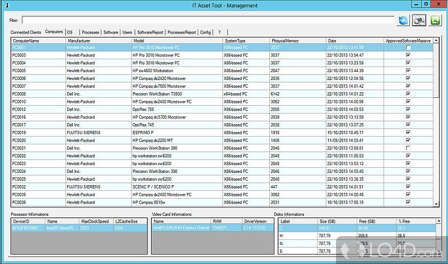The height and width of the screenshot is (264, 448).
Task: Click 'Size (GB)' column header
Action: pos(337,221)
